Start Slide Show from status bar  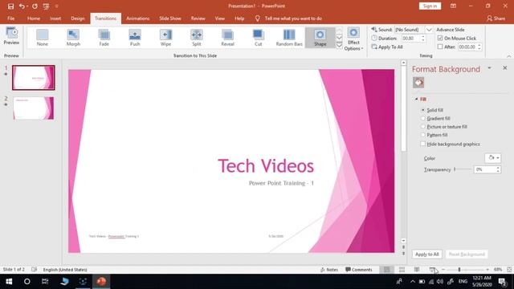(432, 270)
